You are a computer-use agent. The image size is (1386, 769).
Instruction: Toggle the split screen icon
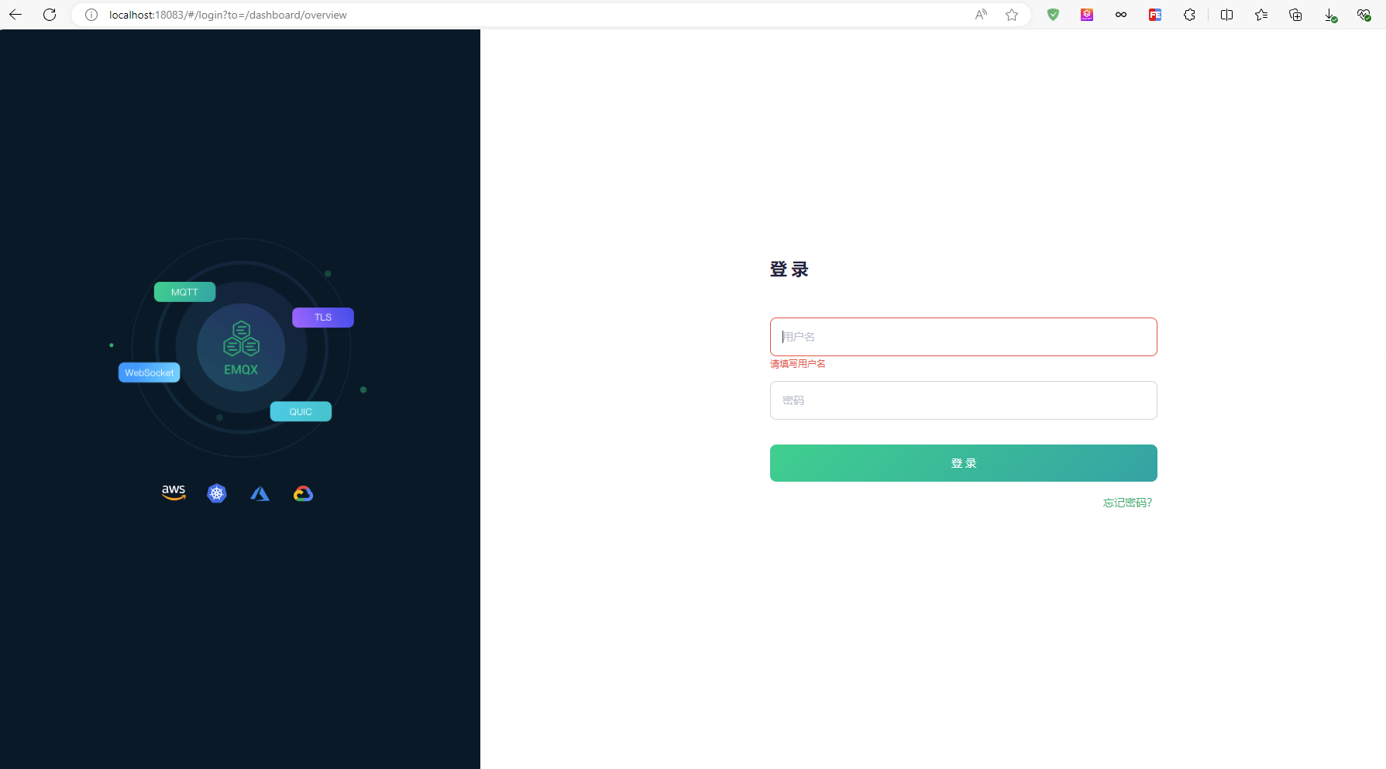1226,15
